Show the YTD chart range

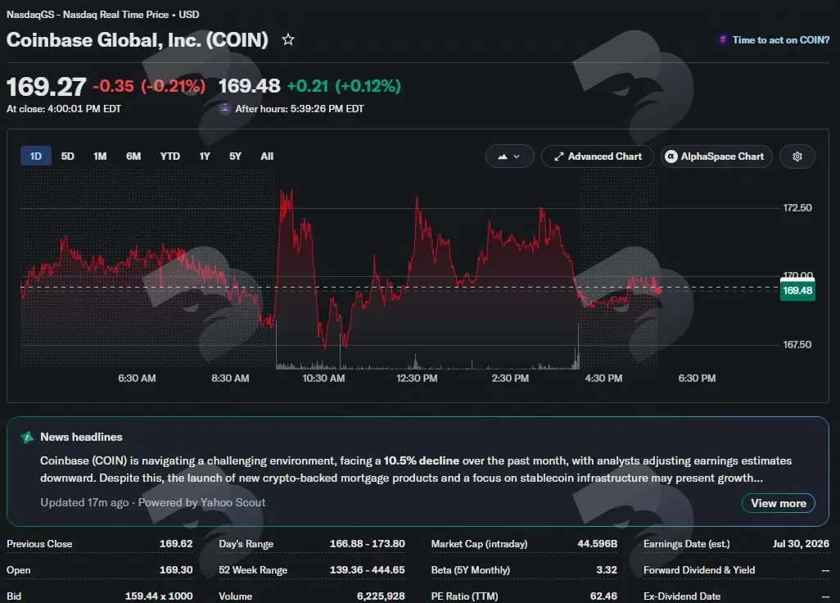click(169, 156)
